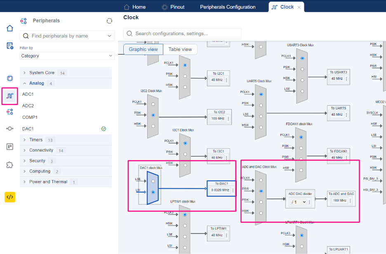Click the kebab menu beside To DAC1 value
The width and height of the screenshot is (386, 254).
(233, 190)
